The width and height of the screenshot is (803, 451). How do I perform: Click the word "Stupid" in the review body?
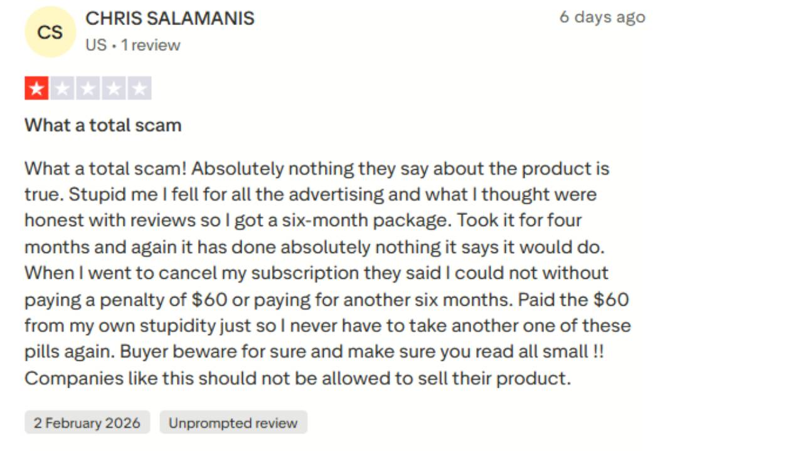pyautogui.click(x=92, y=194)
